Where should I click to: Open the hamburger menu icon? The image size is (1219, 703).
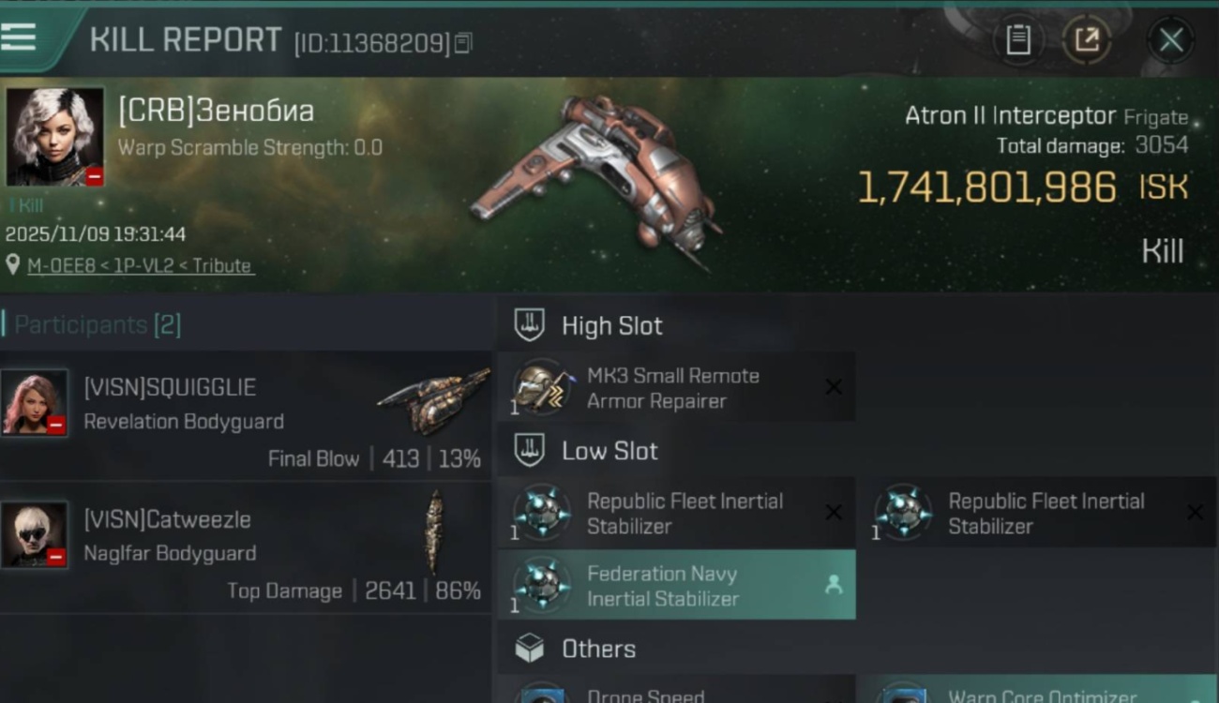[19, 37]
